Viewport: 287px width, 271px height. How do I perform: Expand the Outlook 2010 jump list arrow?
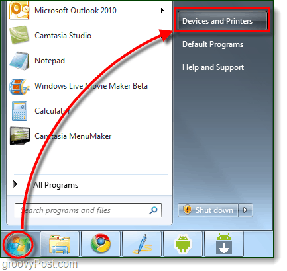point(162,10)
